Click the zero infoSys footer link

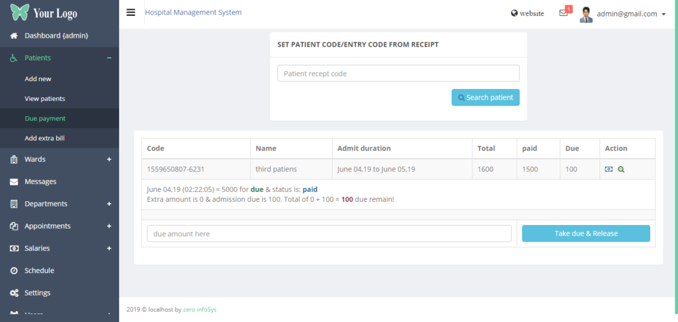(x=199, y=309)
